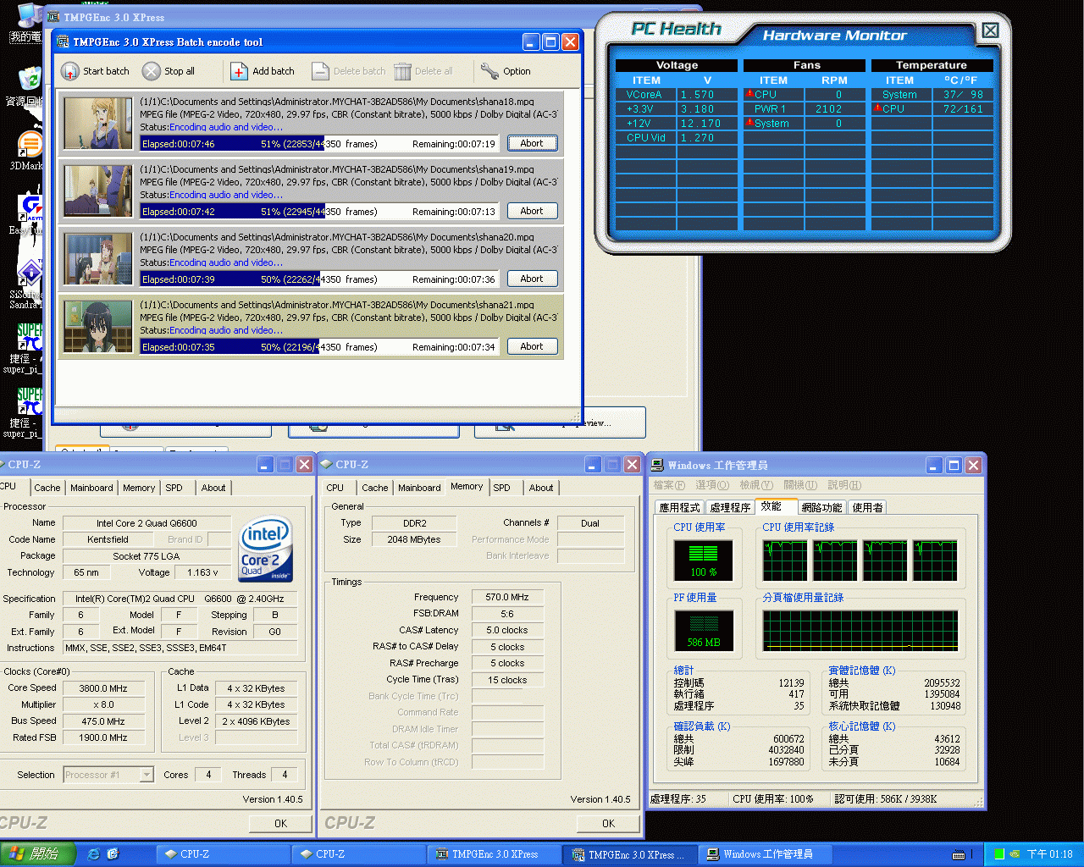Image resolution: width=1084 pixels, height=867 pixels.
Task: Open About tab in left CPU-Z window
Action: [213, 488]
